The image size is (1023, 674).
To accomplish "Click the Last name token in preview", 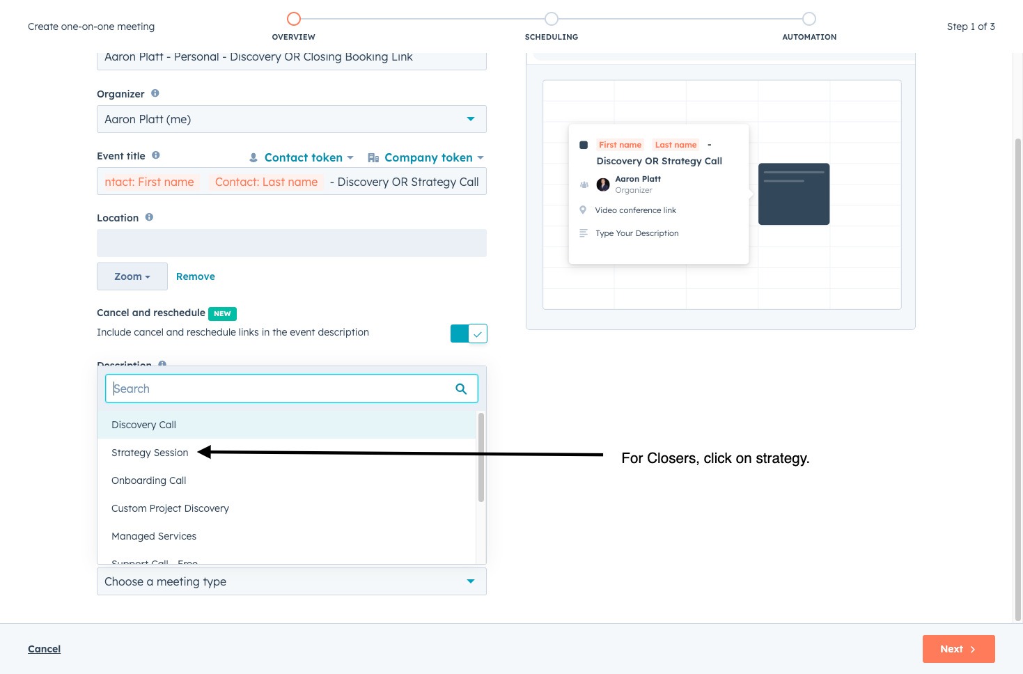I will tap(676, 145).
